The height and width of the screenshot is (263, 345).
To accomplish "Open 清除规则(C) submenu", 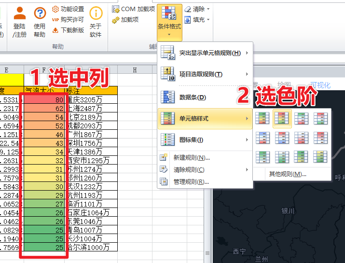I will coord(205,170).
